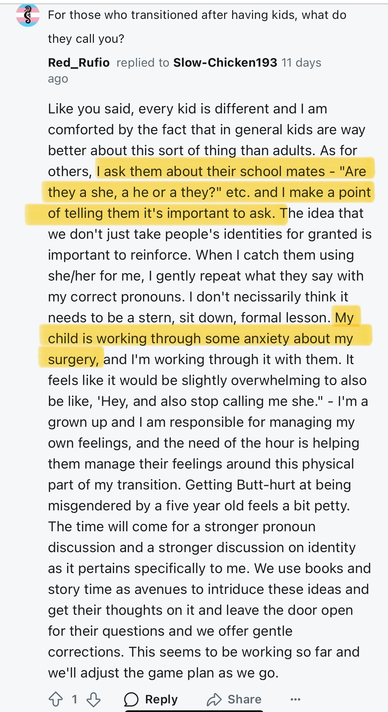
Task: Open the seahorse community avatar
Action: (28, 15)
